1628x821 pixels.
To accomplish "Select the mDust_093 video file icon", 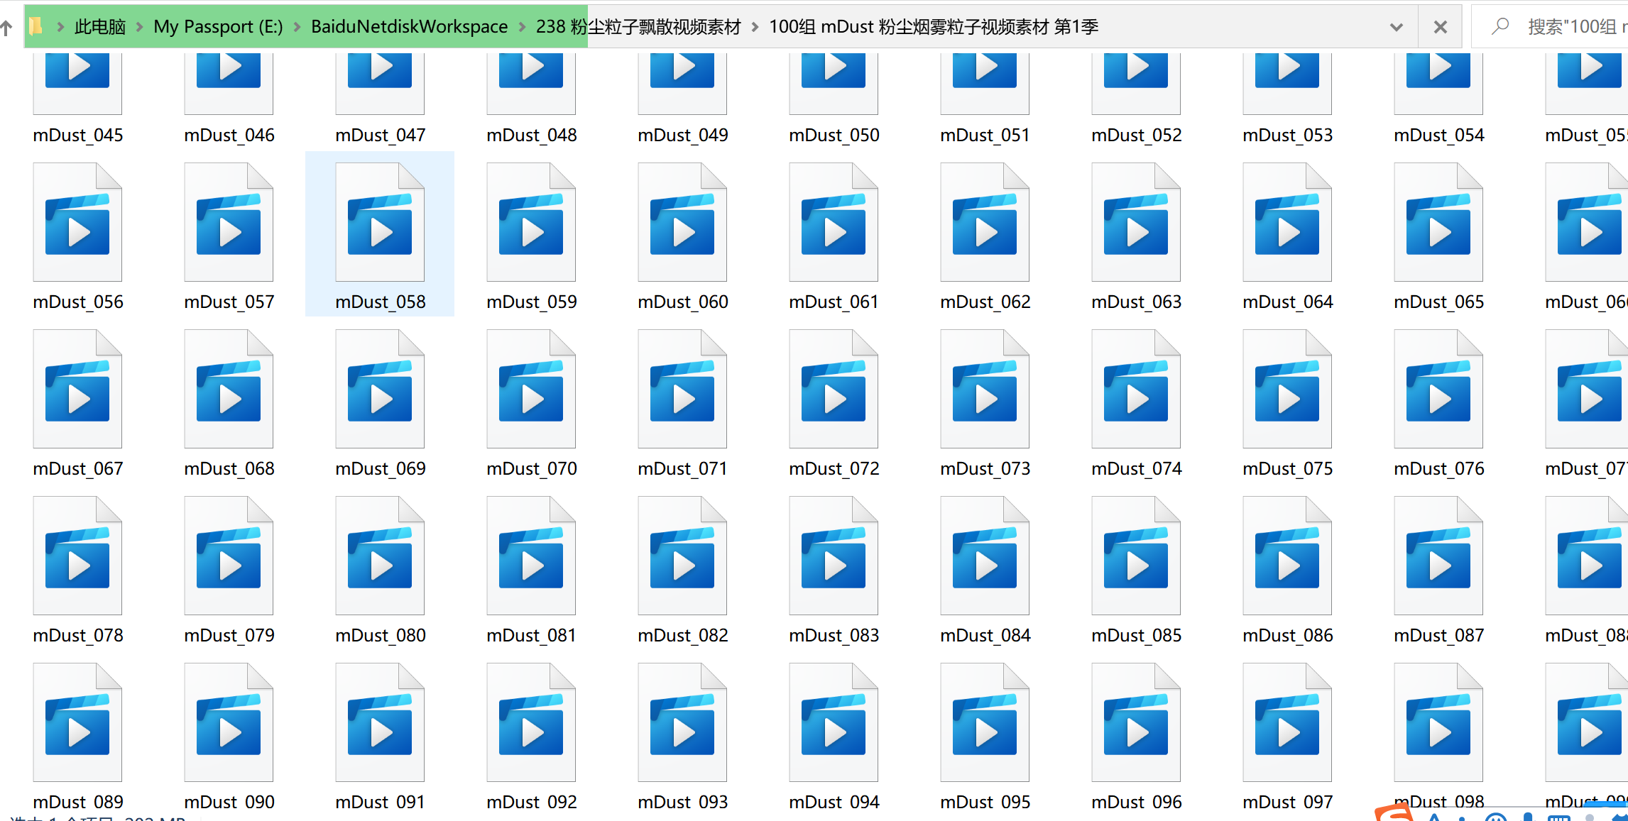I will coord(682,722).
